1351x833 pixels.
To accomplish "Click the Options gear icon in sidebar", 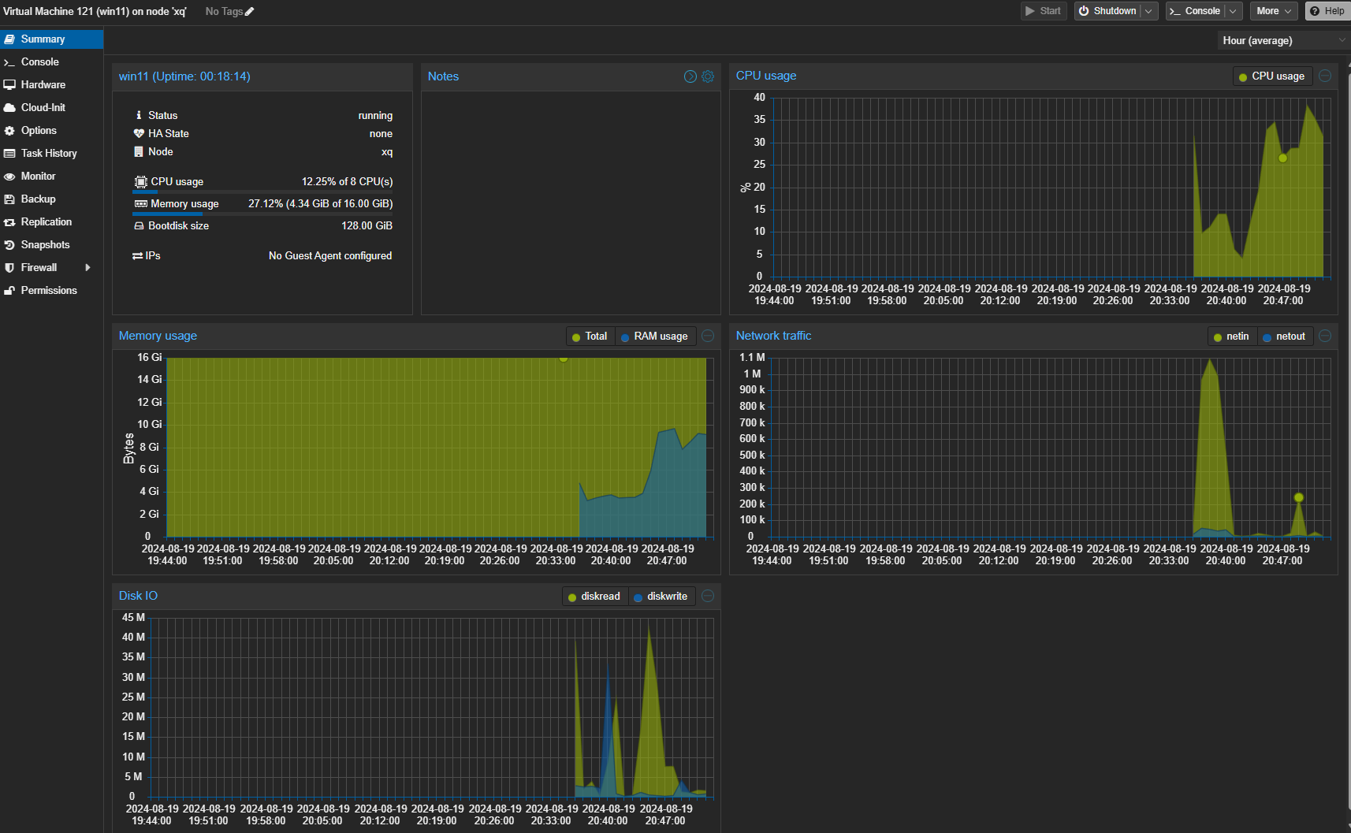I will [9, 130].
